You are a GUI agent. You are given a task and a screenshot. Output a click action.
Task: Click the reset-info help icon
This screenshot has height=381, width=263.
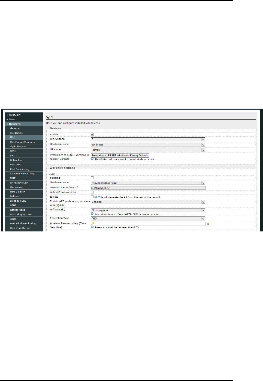tap(92, 159)
